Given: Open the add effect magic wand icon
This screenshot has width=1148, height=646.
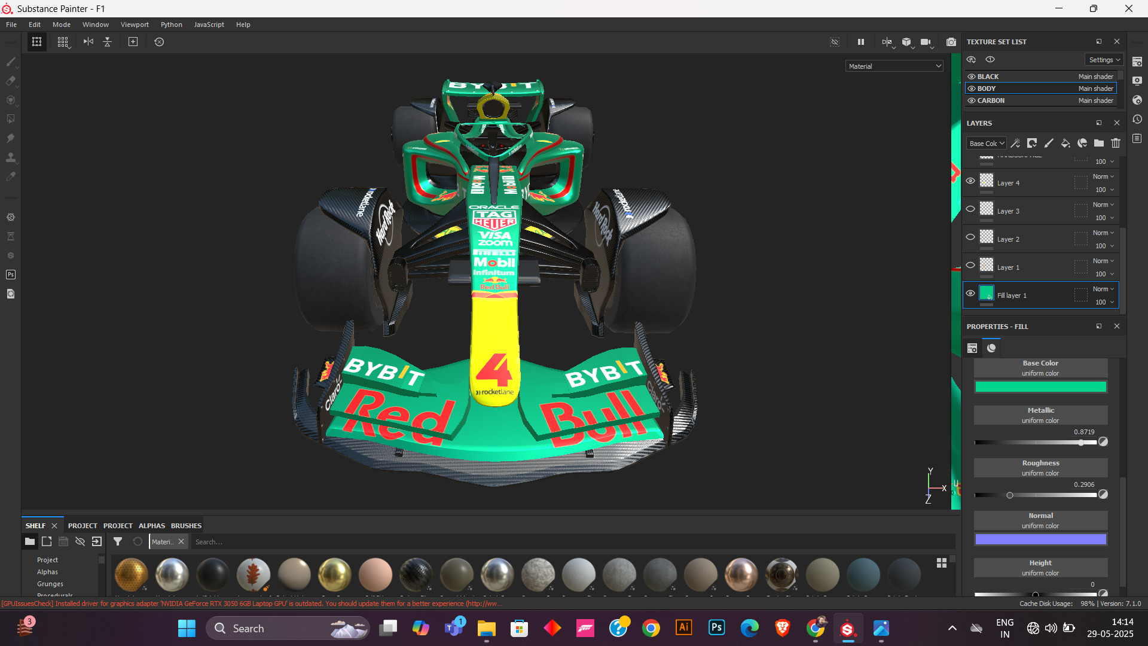Looking at the screenshot, I should click(1015, 144).
